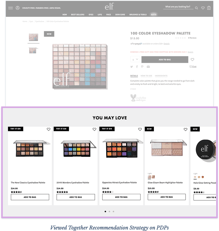Favorite the New Classics Eyeshadow Palette
The height and width of the screenshot is (231, 219).
pos(48,129)
